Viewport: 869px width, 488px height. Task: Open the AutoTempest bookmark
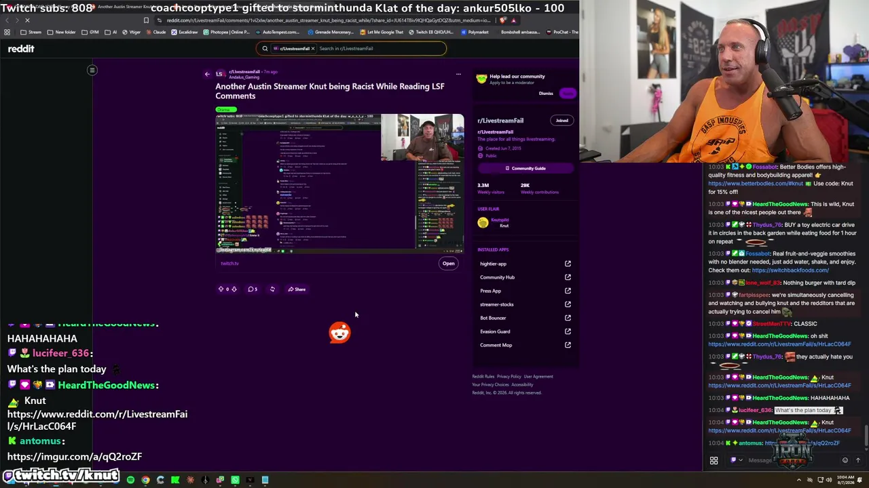[x=278, y=32]
